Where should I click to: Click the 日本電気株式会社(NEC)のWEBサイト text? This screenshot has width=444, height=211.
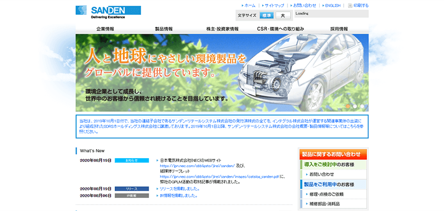pos(191,160)
